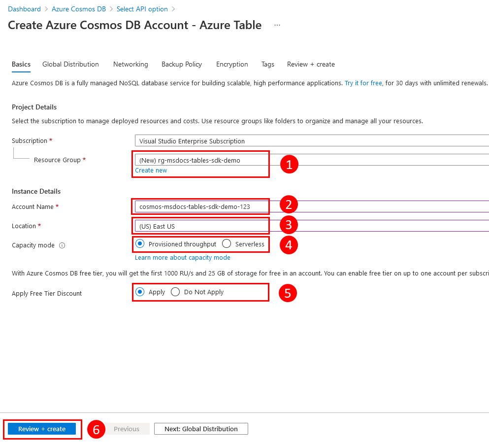Click the blue Review + create button
Viewport: 489px width, 445px height.
tap(42, 429)
